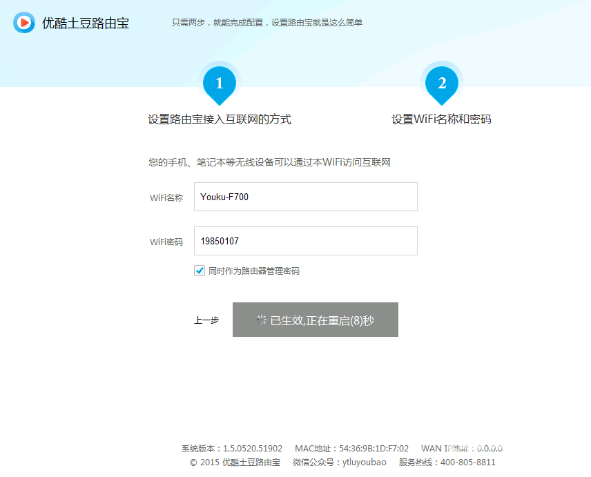
Task: Click 'WAN IP地址:0.0.0.0' text
Action: (462, 449)
